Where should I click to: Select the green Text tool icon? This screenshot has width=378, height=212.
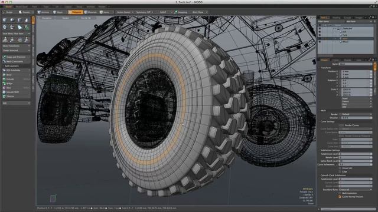27,28
